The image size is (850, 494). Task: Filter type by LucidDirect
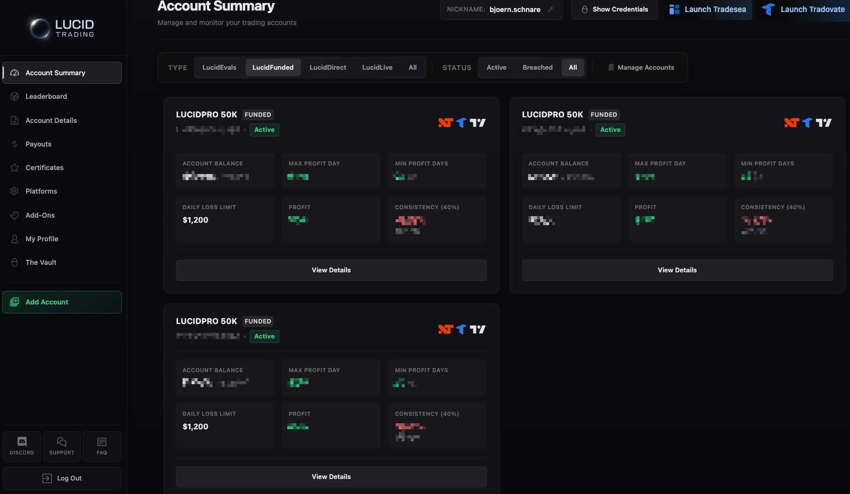click(328, 67)
